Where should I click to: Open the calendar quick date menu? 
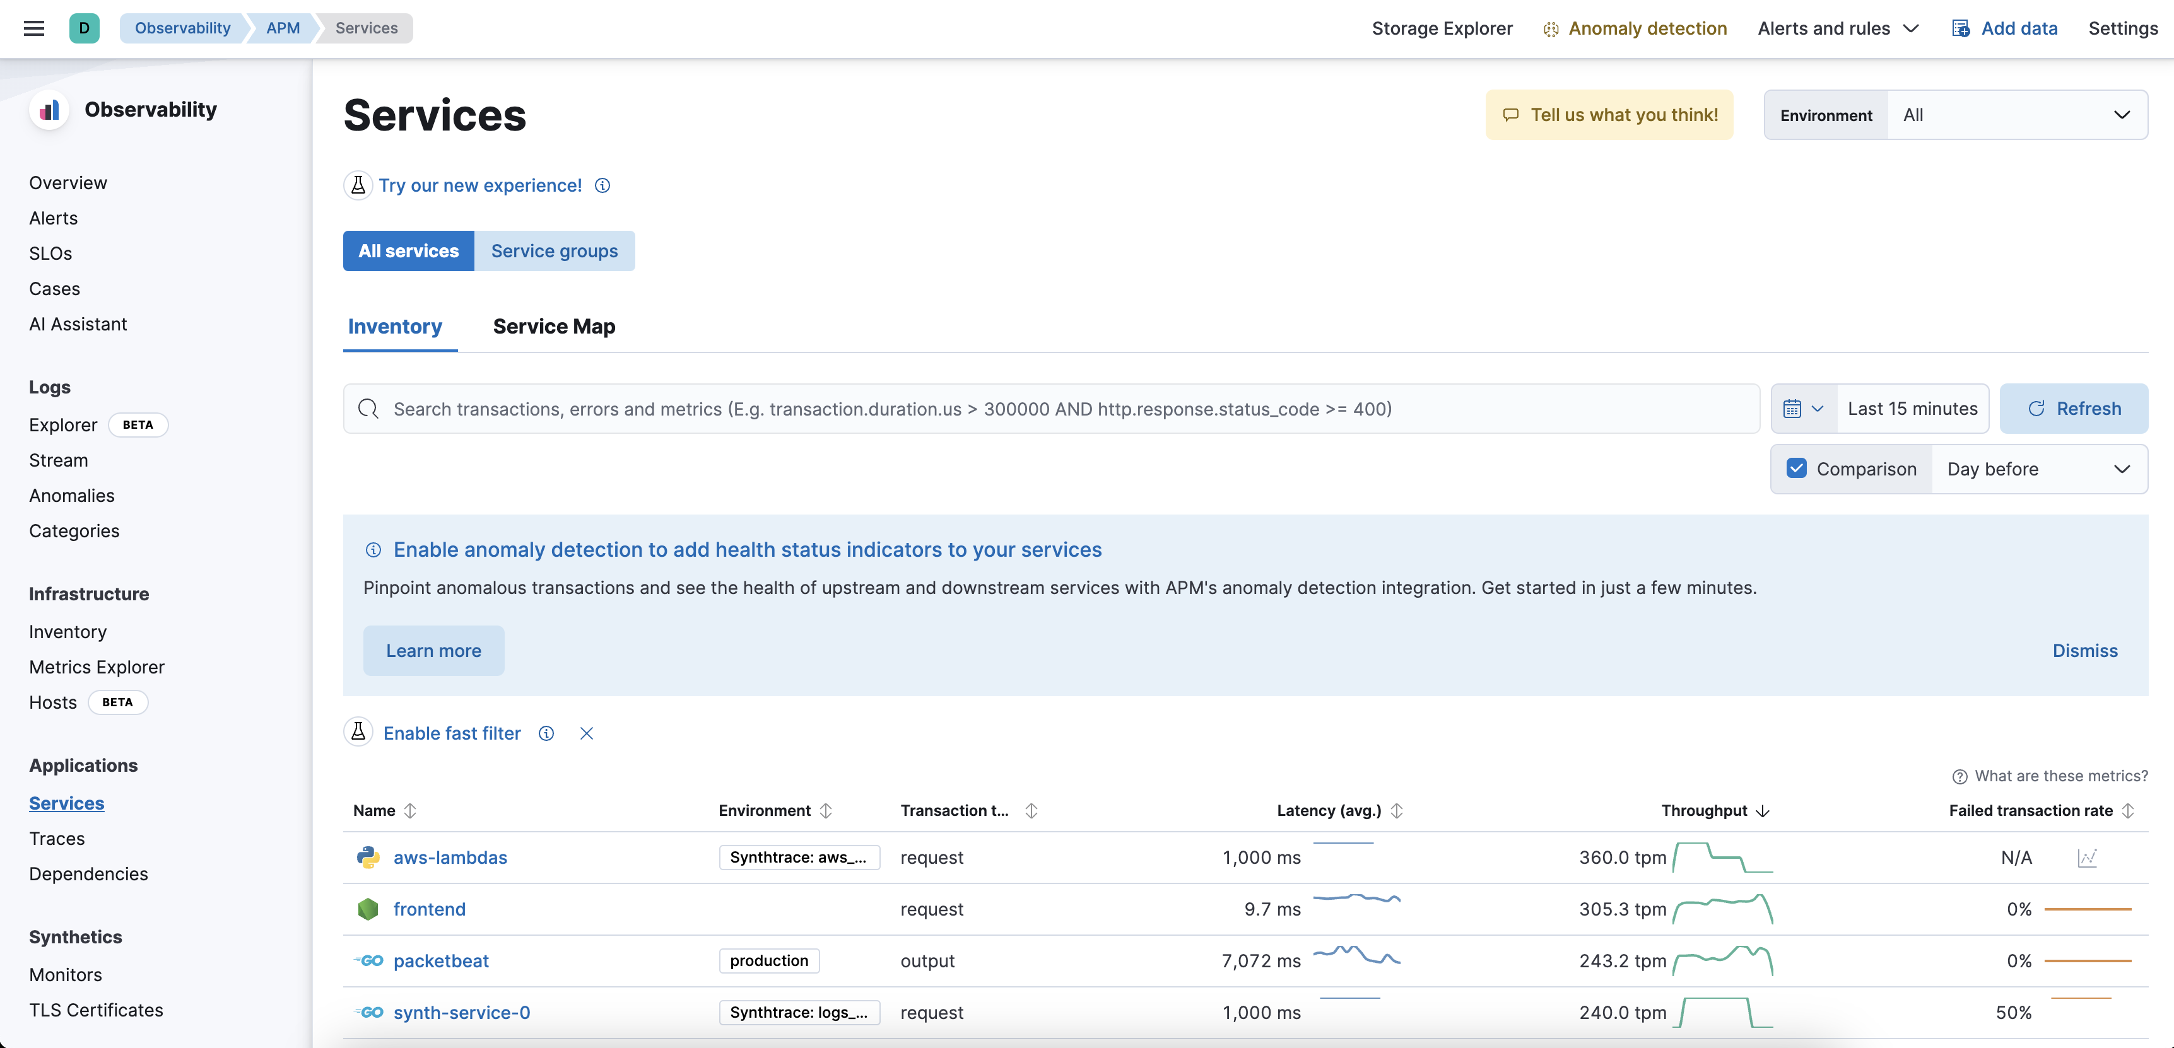[x=1804, y=409]
